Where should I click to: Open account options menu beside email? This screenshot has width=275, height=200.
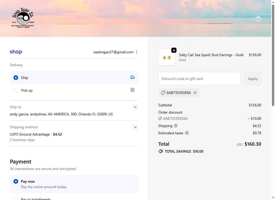pyautogui.click(x=137, y=52)
